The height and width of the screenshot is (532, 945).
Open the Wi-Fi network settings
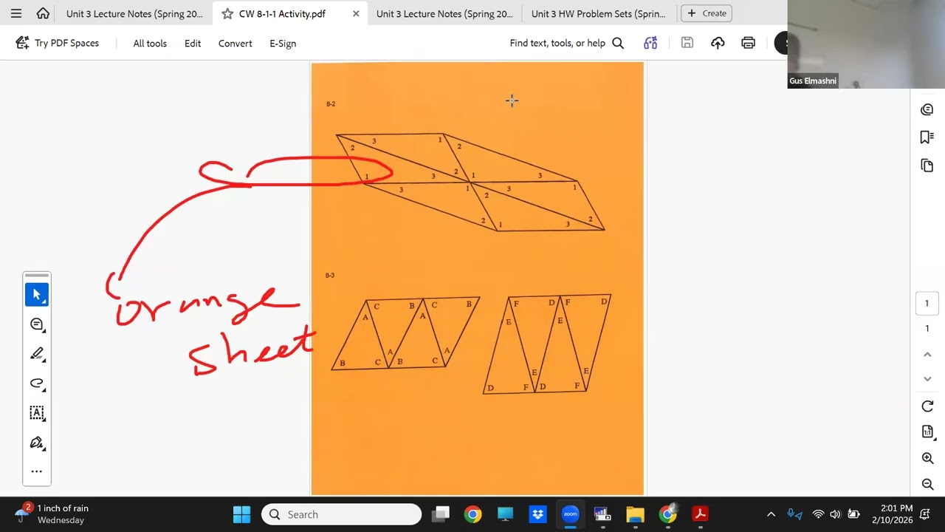point(818,514)
